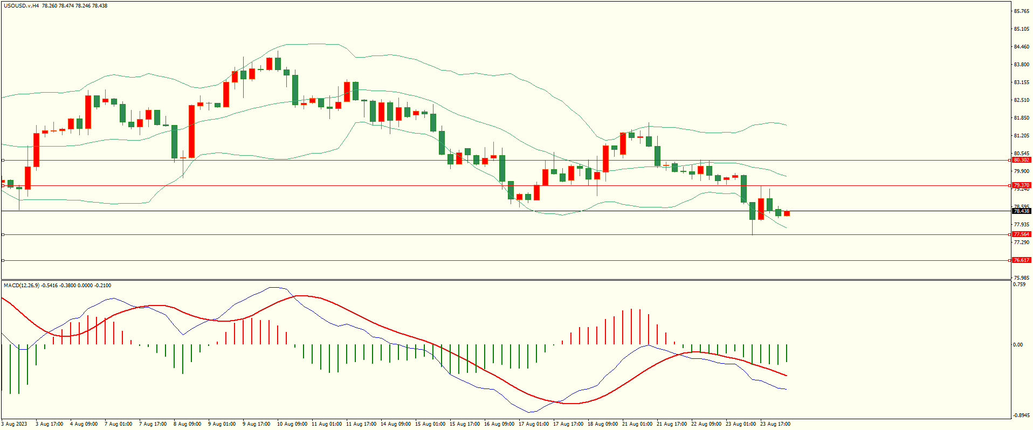1033x430 pixels.
Task: Click the 79.370 red price label
Action: [x=1021, y=185]
